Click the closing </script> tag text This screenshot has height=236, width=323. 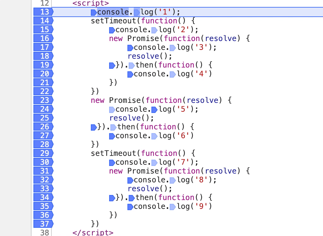pos(93,233)
